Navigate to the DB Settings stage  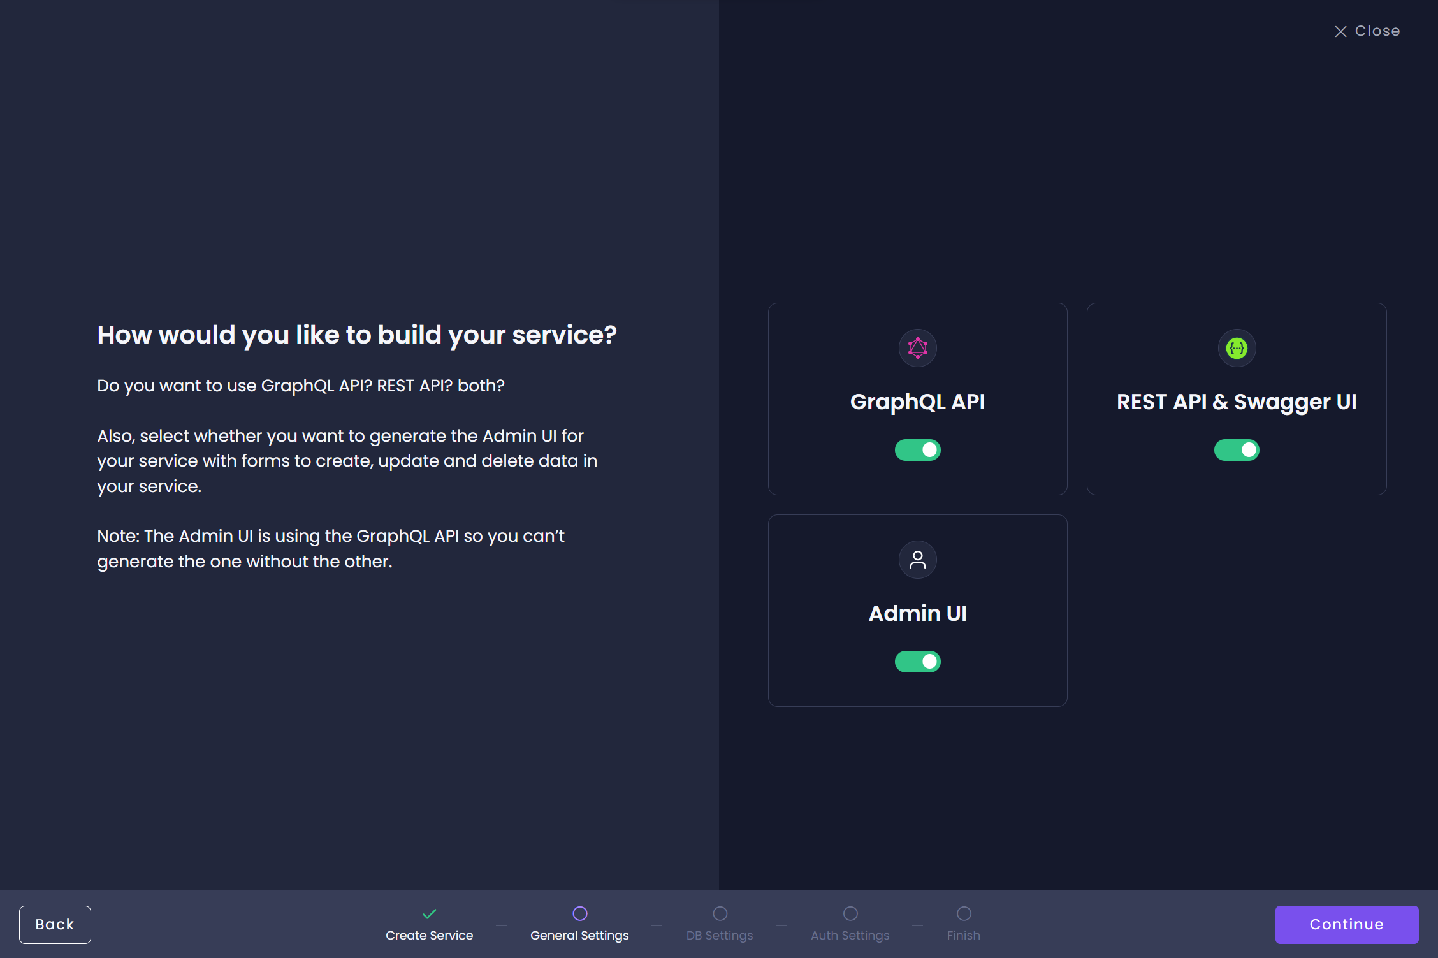coord(720,922)
